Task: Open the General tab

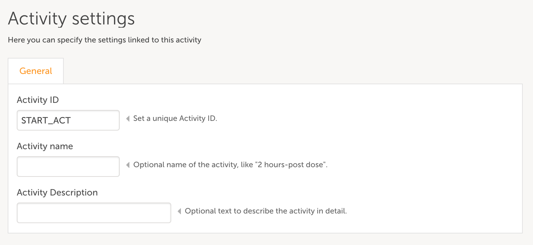Action: [36, 71]
